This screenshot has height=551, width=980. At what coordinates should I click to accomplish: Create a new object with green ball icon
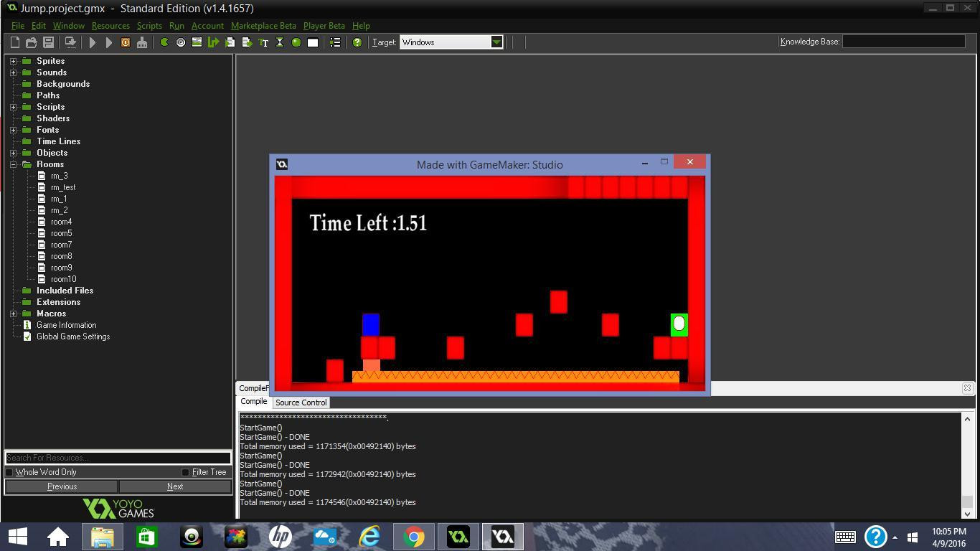(296, 42)
